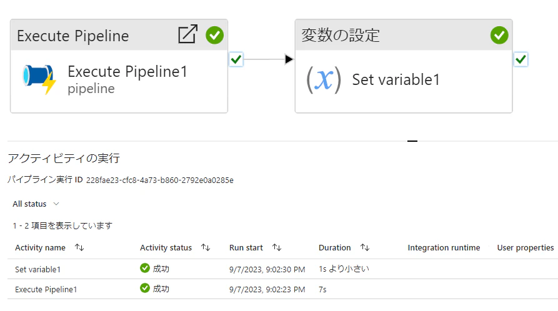This screenshot has width=558, height=311.
Task: Click the 成功 text in Execute Pipeline1 row
Action: coord(161,289)
